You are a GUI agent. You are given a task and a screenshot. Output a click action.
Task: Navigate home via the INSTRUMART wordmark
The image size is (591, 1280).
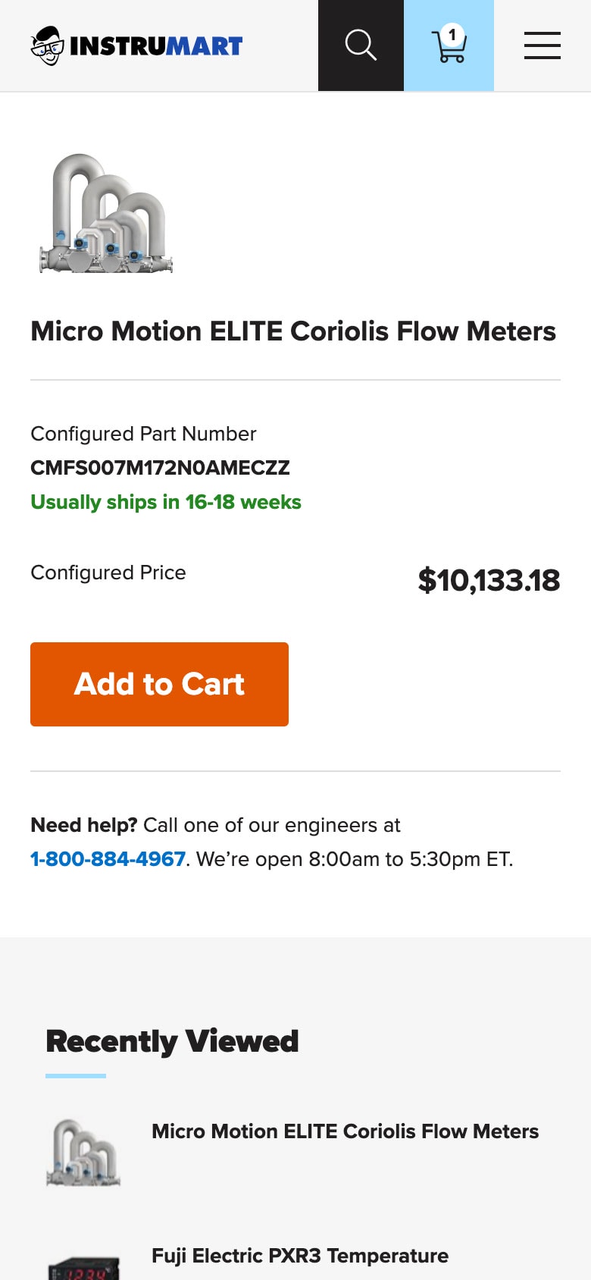pyautogui.click(x=155, y=45)
